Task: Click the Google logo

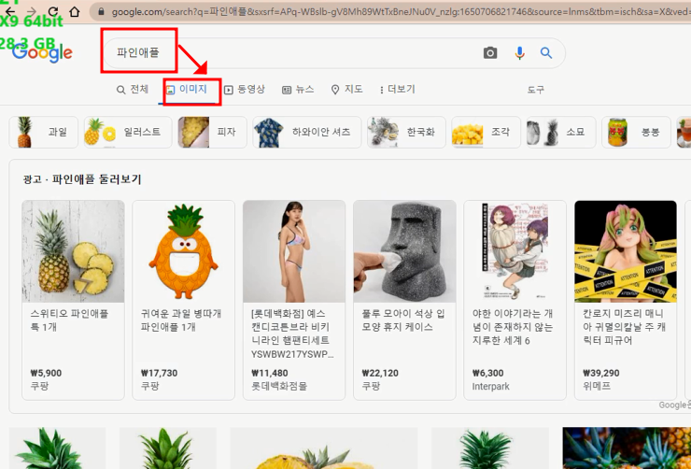Action: click(42, 53)
